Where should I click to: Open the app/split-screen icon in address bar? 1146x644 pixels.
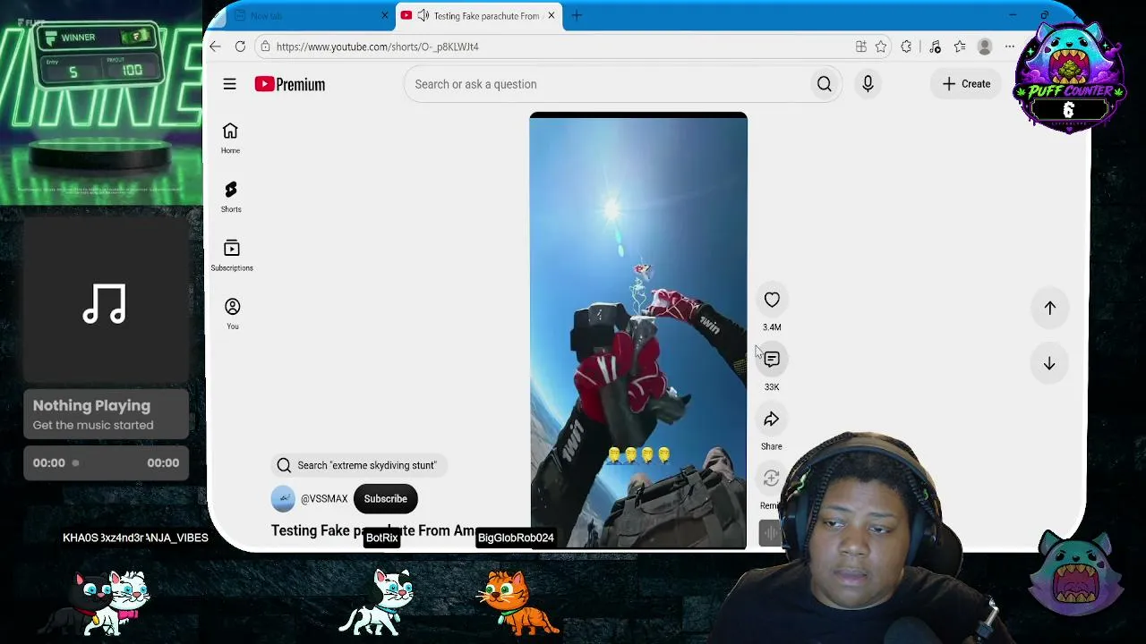point(860,47)
